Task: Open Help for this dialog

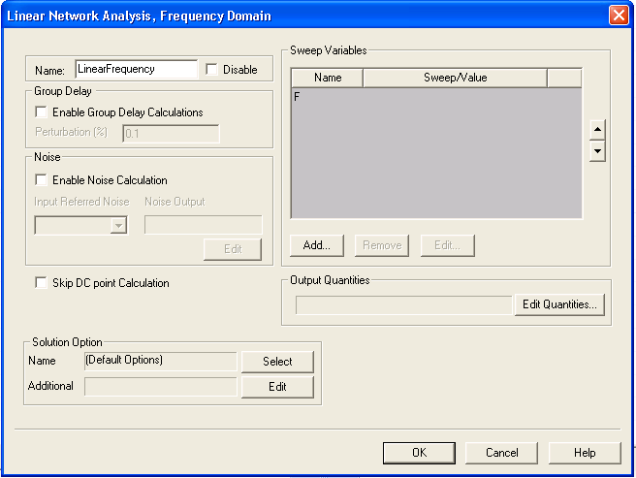Action: coord(585,453)
